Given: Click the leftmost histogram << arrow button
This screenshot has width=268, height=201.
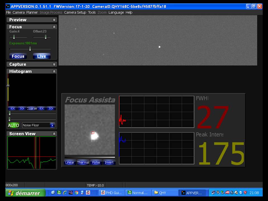Looking at the screenshot, I should [13, 109].
